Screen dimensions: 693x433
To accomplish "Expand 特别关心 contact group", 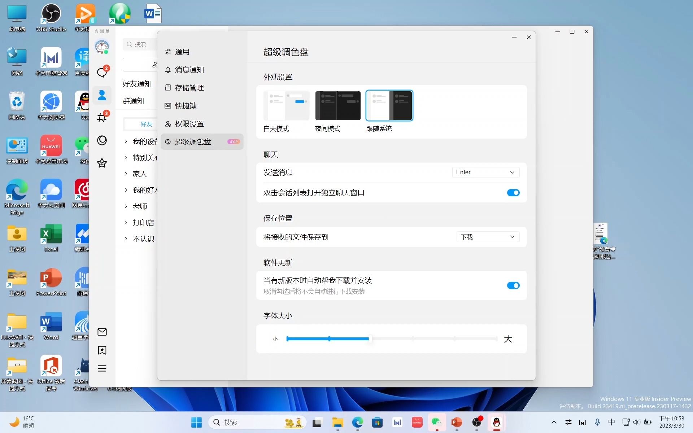I will 126,158.
